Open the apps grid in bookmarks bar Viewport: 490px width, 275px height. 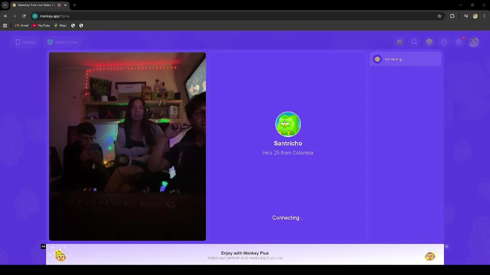coord(5,26)
